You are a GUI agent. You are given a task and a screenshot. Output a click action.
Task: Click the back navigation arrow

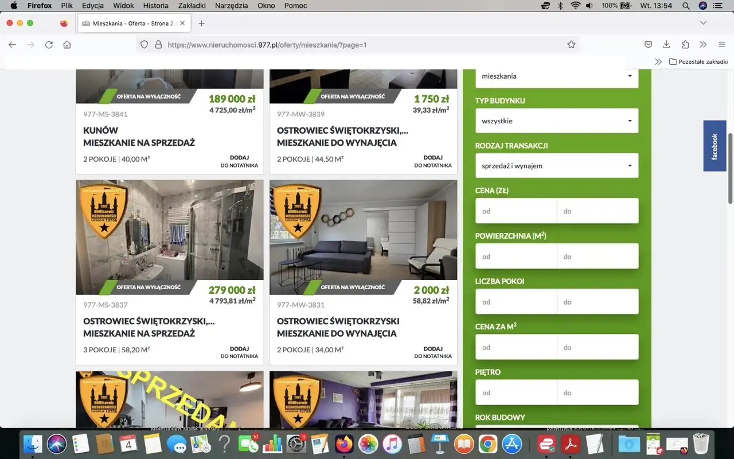(x=12, y=45)
